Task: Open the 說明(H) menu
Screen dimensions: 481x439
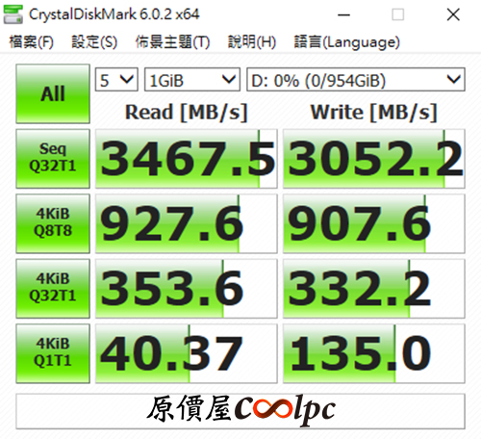Action: [x=252, y=42]
